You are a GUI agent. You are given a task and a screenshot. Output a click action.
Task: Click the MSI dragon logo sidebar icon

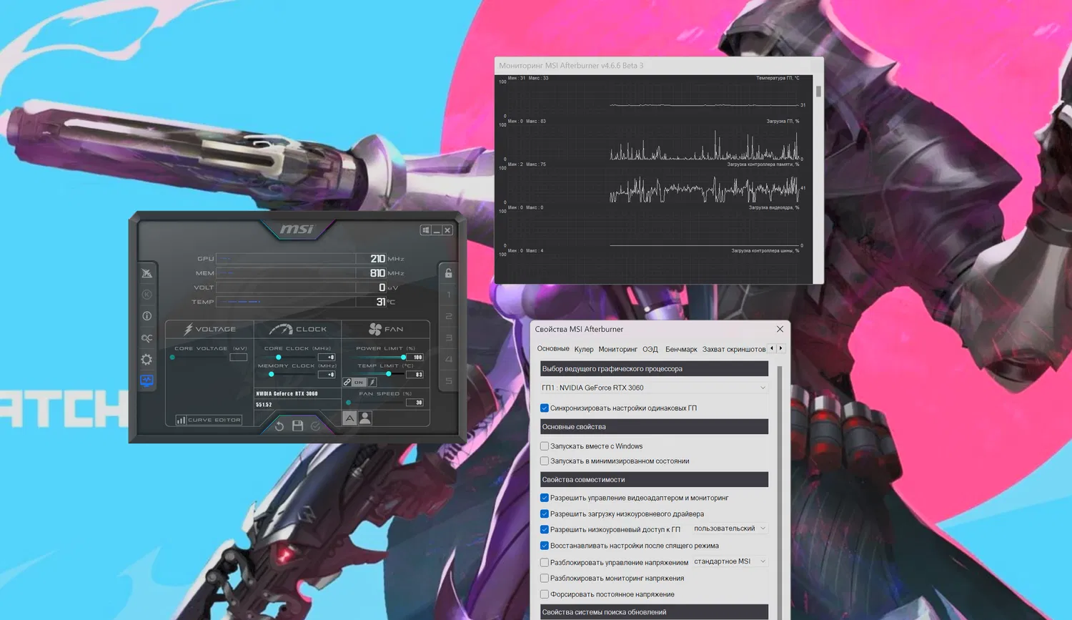147,273
